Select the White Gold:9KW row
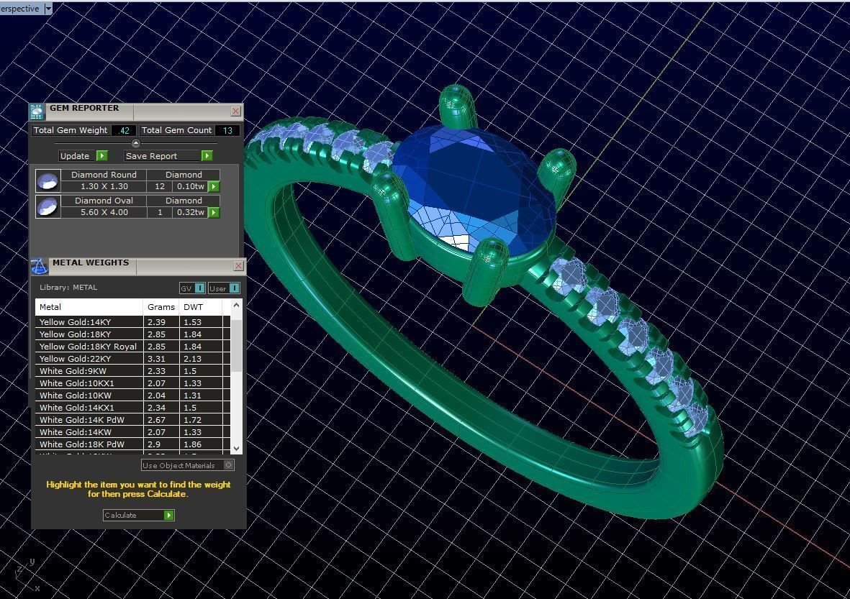850x599 pixels. [x=133, y=371]
